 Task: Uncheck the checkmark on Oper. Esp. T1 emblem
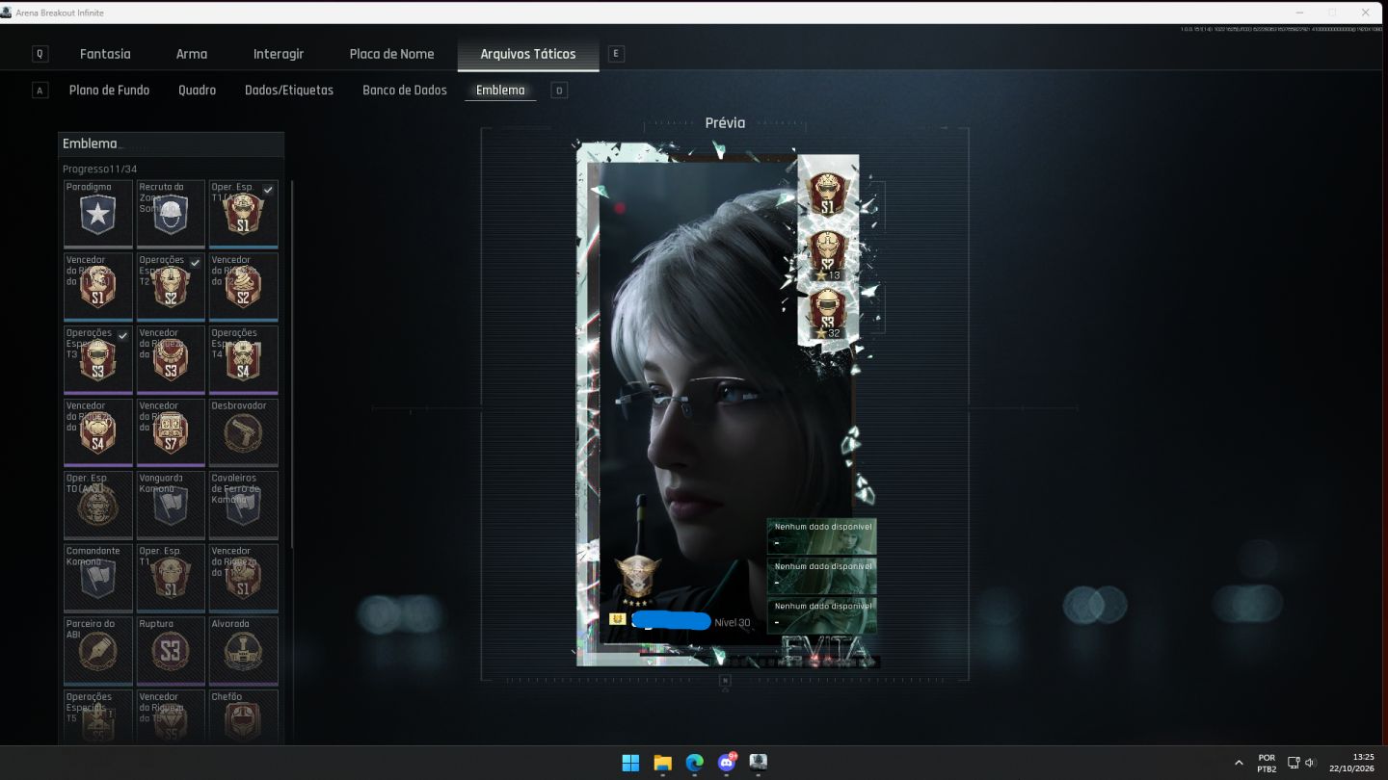point(268,190)
